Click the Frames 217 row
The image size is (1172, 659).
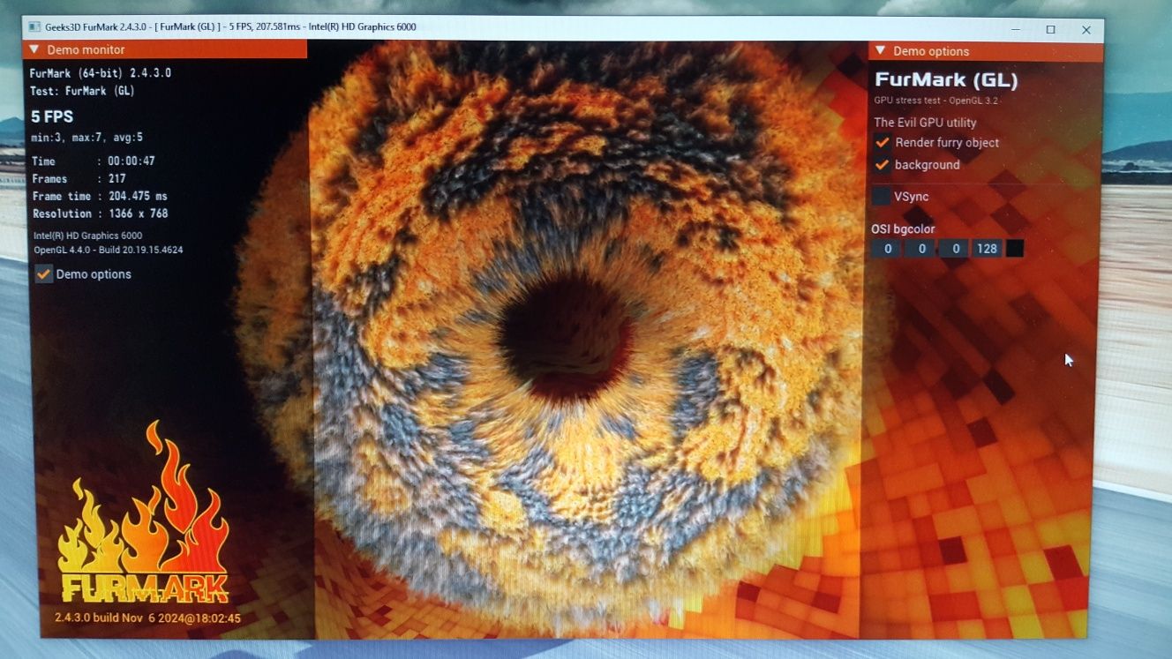(79, 179)
